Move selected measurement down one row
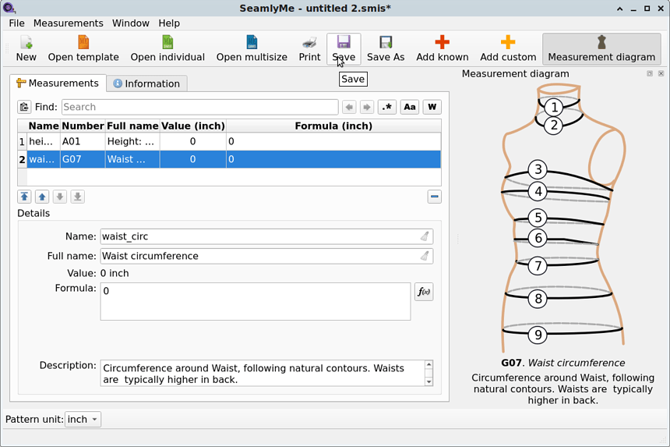The image size is (670, 447). pyautogui.click(x=60, y=197)
